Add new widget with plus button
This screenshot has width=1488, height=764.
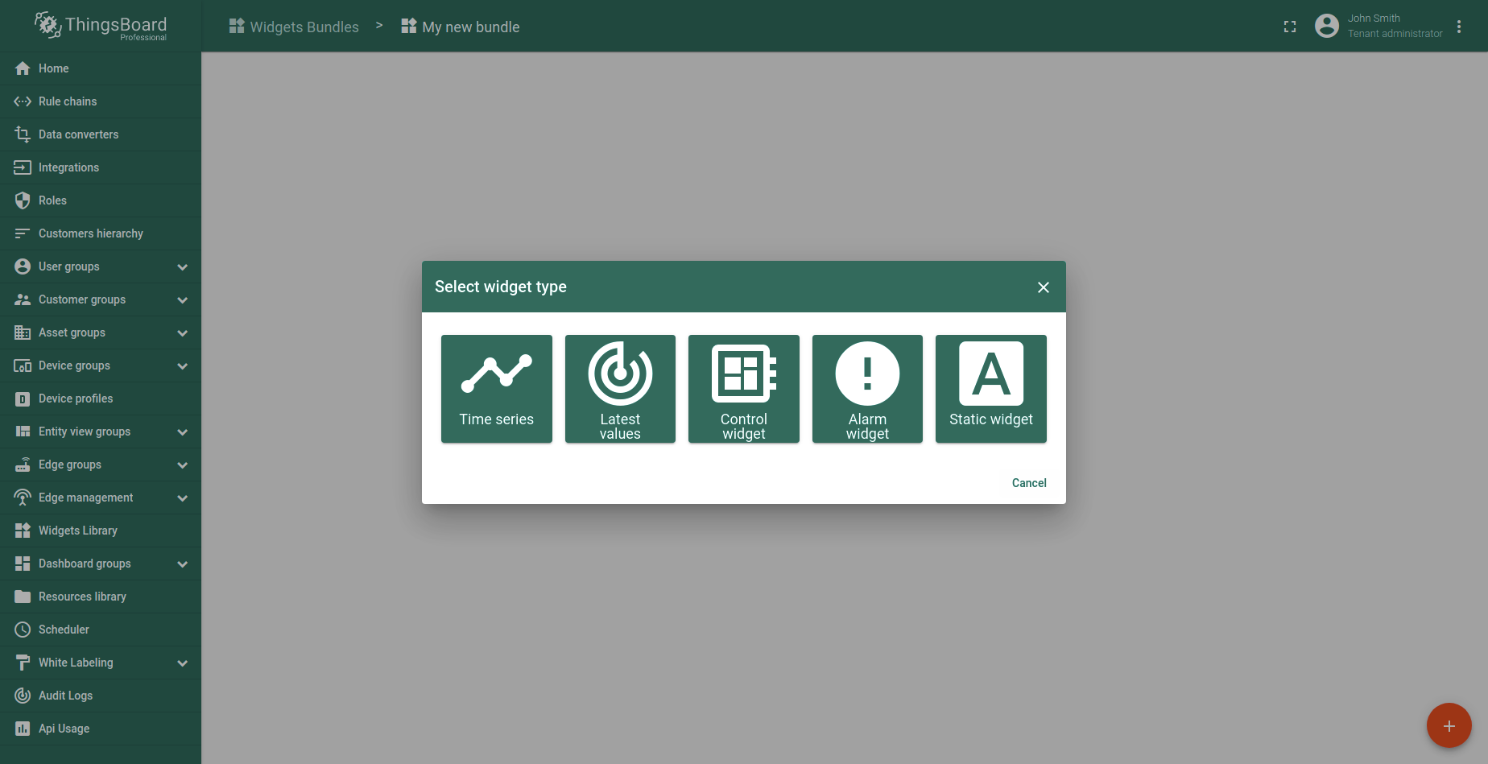1449,725
